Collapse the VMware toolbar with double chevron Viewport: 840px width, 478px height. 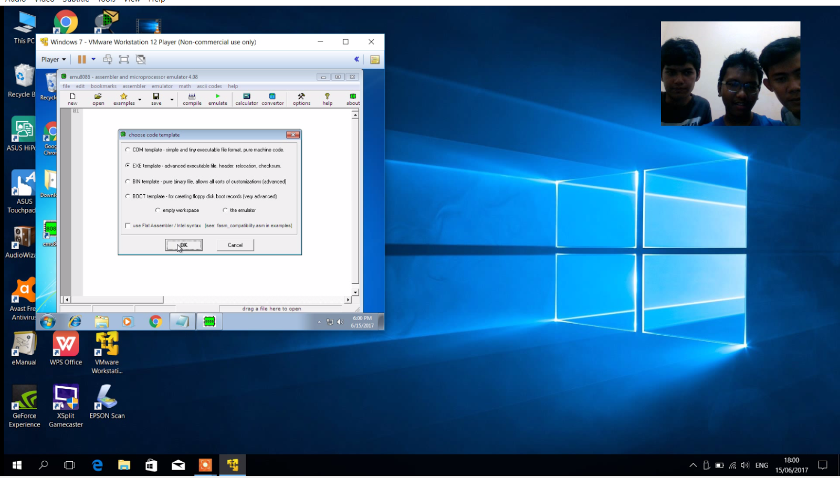tap(356, 59)
